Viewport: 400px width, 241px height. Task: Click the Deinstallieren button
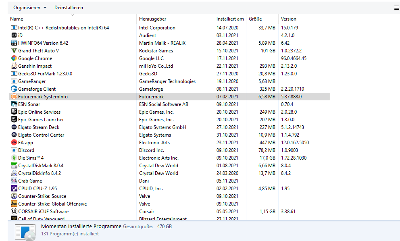point(69,8)
